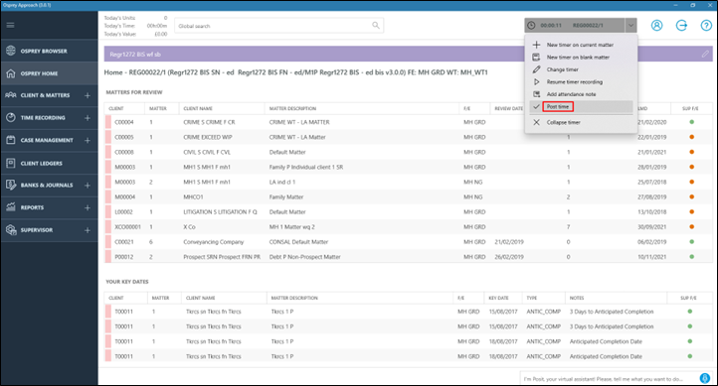Click the Osprey Browser globe icon
The image size is (718, 386).
11,51
